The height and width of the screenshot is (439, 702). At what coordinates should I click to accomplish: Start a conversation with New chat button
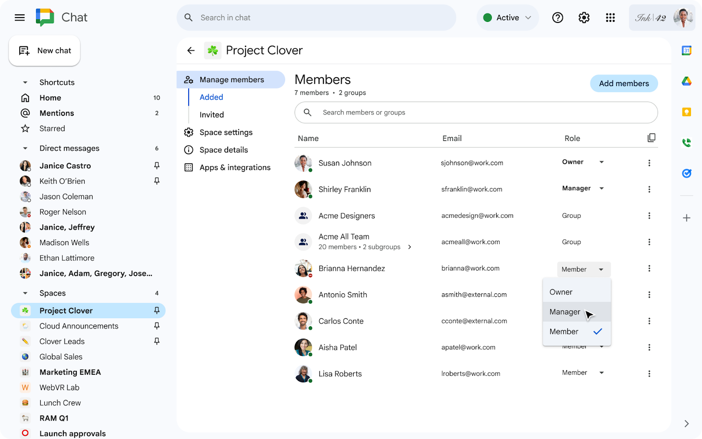[x=45, y=50]
